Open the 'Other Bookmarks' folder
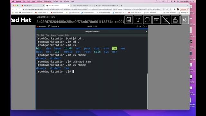The image size is (206, 116). 170,13
